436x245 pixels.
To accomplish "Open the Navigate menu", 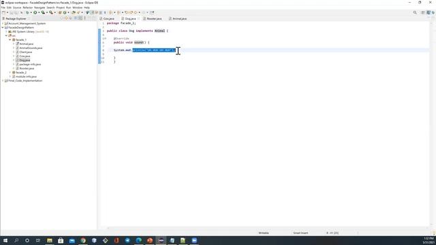I will (40, 7).
